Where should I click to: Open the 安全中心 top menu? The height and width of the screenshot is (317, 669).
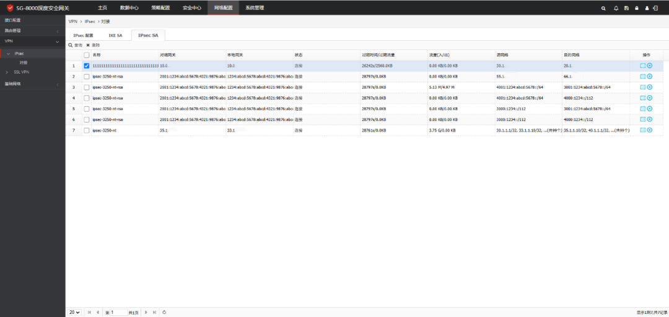coord(192,8)
